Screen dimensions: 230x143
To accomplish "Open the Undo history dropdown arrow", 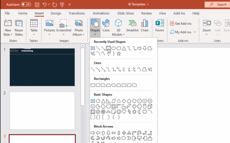I will [49, 4].
